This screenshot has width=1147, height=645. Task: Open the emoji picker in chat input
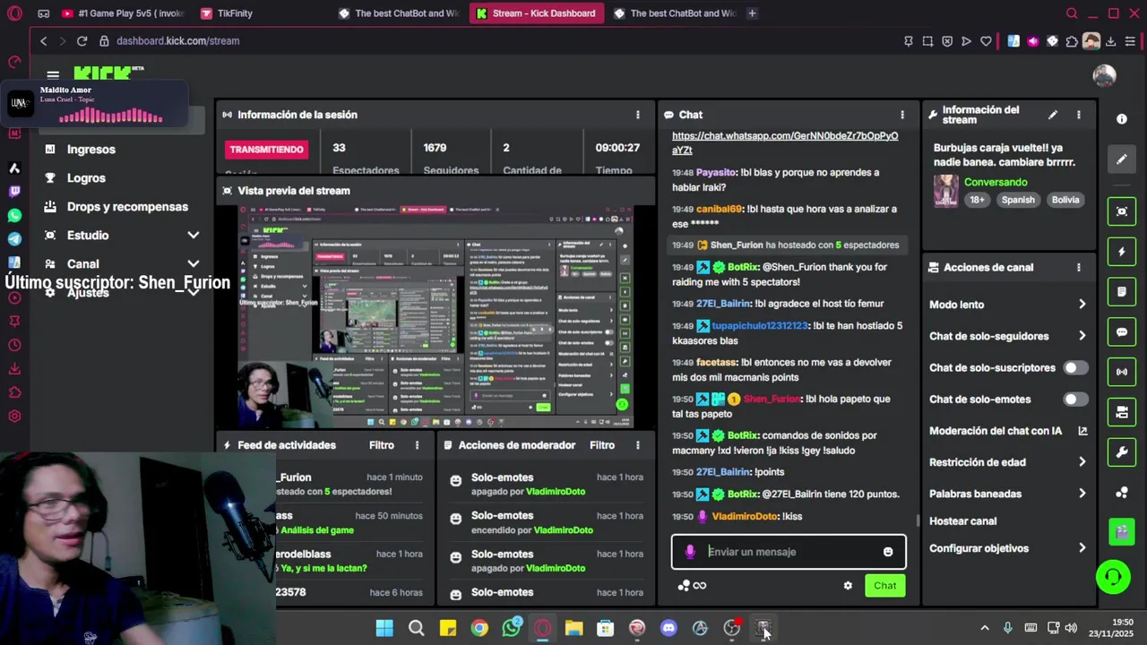(x=888, y=552)
